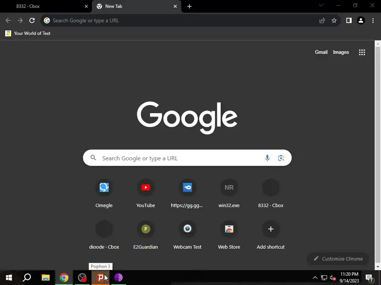Reload the page with the refresh icon
This screenshot has height=285, width=381.
(32, 21)
